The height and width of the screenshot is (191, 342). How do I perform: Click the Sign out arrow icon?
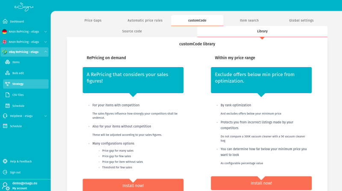click(5, 172)
